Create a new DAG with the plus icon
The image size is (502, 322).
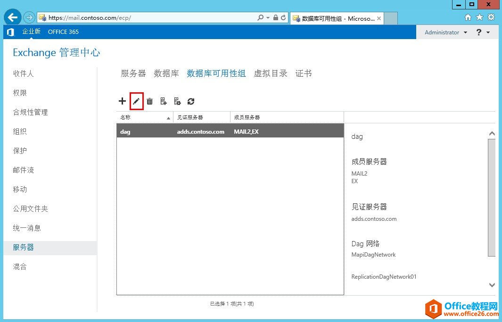point(122,101)
